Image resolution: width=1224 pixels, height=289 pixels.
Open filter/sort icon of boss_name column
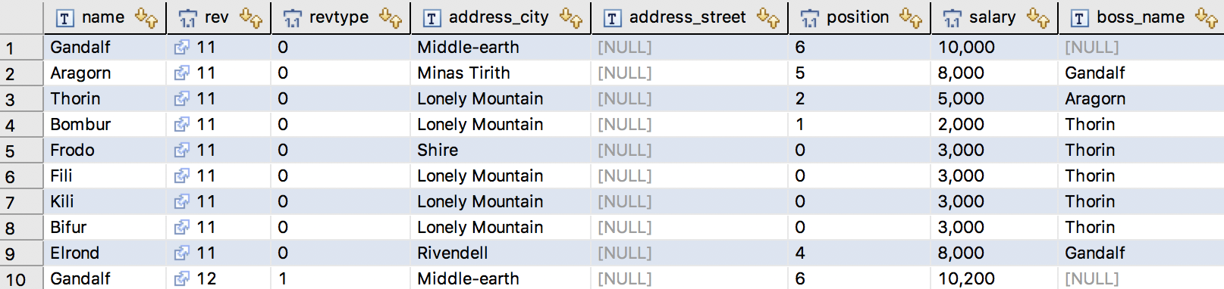(x=1207, y=17)
